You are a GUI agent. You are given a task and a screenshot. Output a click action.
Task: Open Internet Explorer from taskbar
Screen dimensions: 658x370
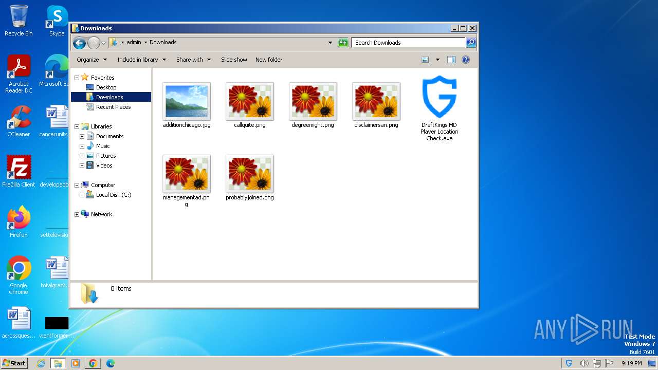41,363
